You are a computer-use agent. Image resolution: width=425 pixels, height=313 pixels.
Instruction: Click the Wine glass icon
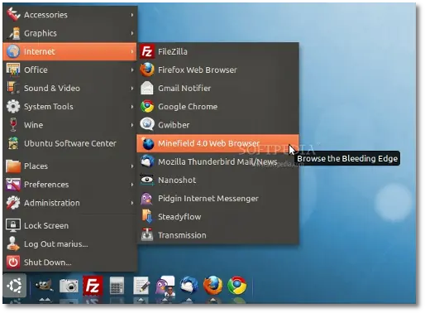point(13,124)
